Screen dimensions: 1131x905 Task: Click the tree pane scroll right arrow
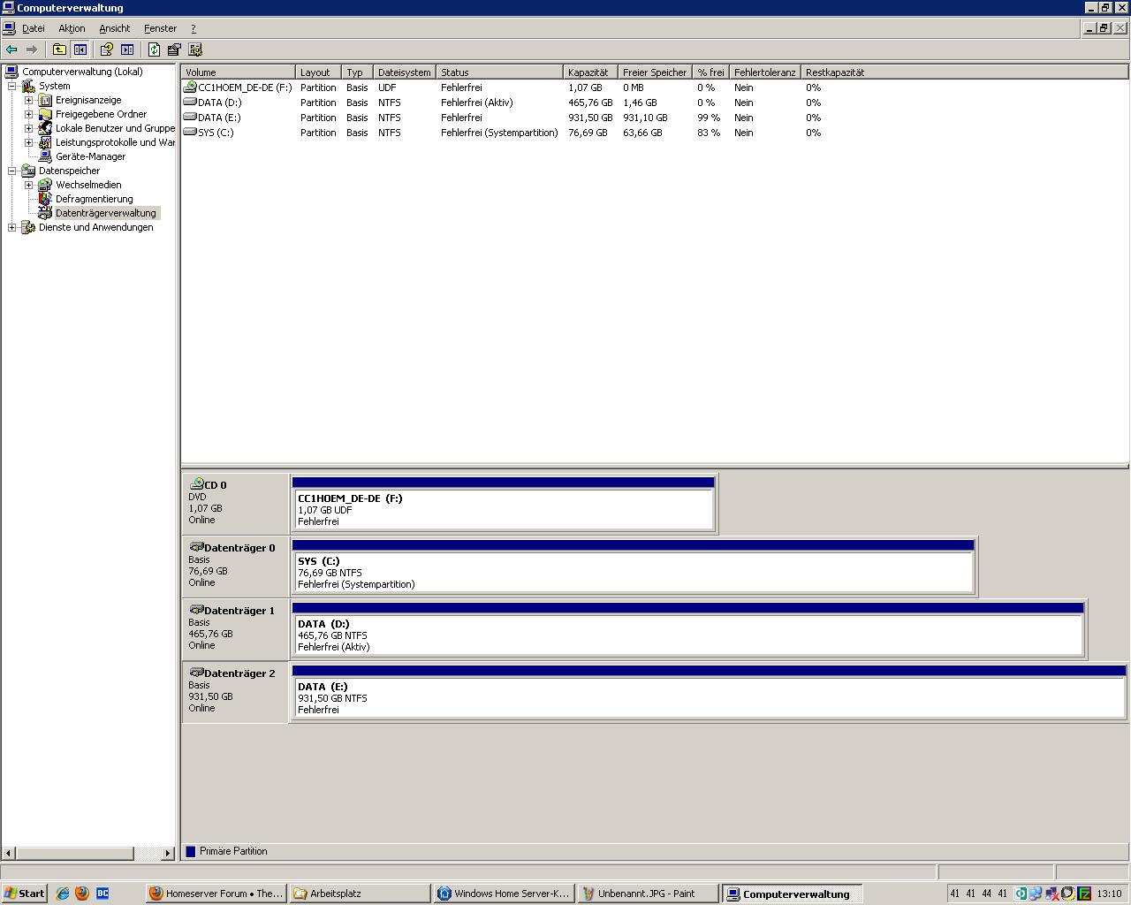(168, 853)
